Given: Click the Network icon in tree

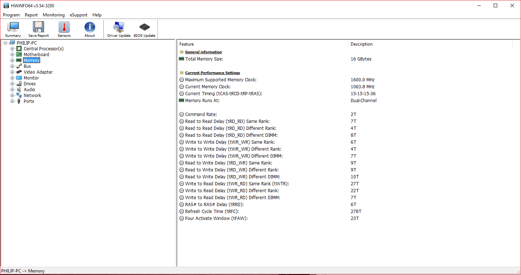Looking at the screenshot, I should [x=19, y=95].
